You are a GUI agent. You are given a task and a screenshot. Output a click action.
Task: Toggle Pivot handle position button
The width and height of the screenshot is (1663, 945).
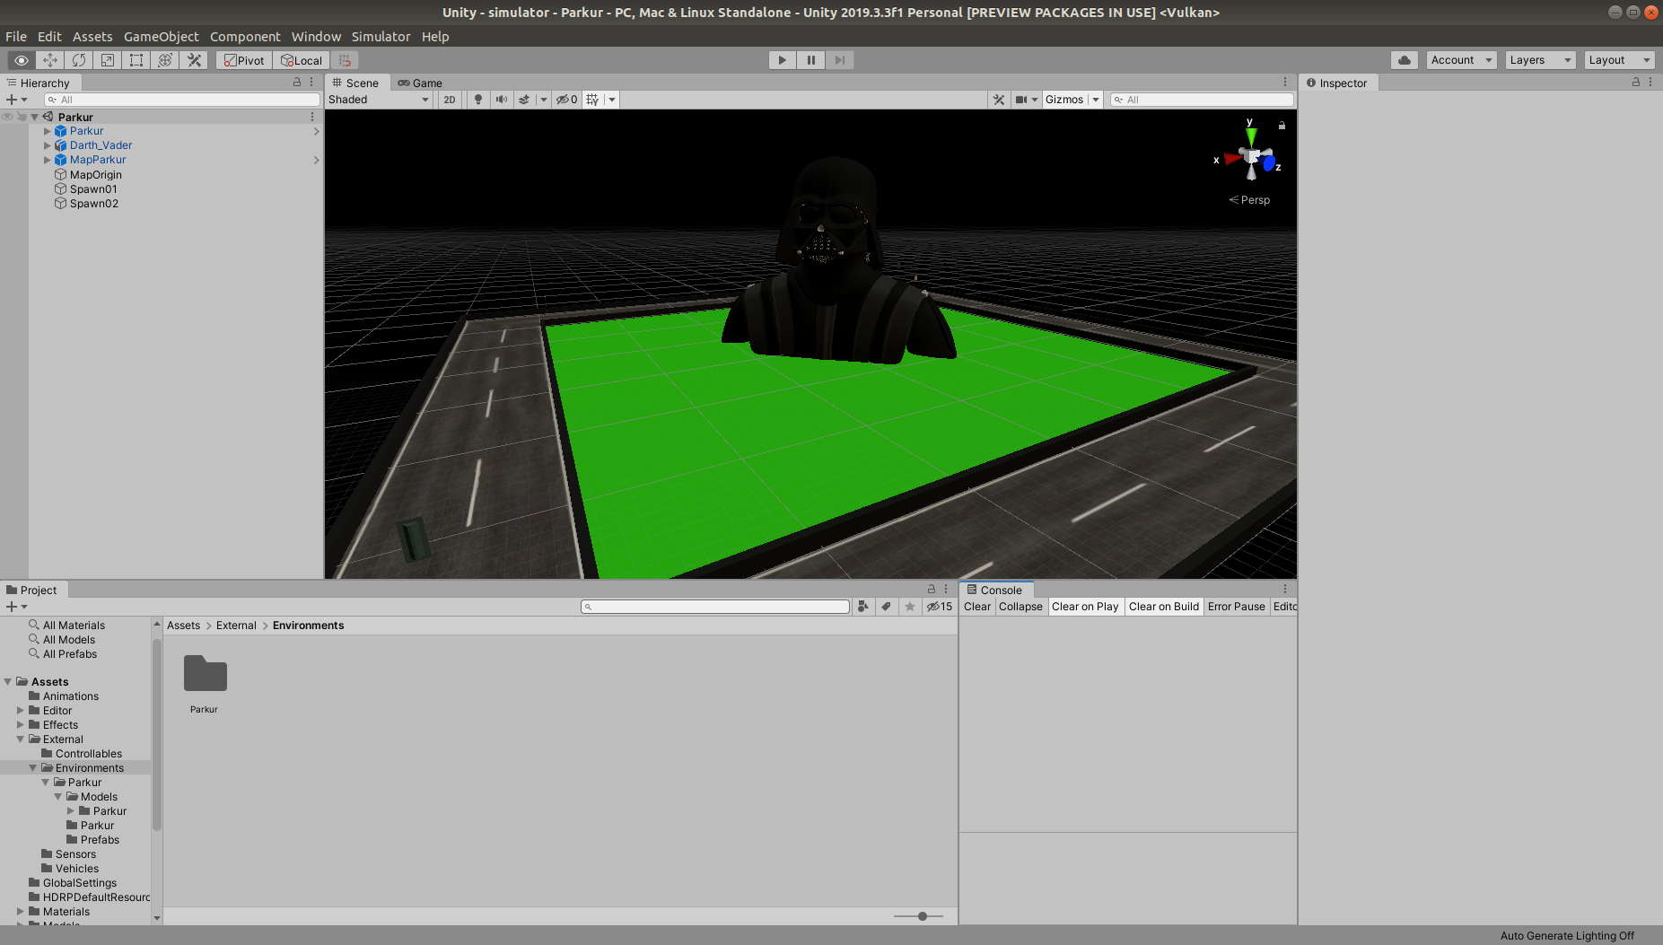coord(244,60)
